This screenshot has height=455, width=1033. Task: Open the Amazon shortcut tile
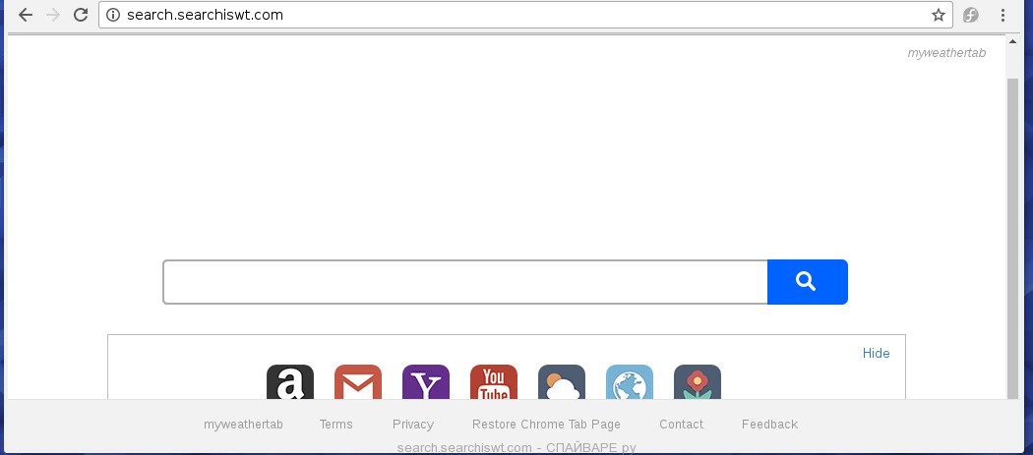(x=290, y=382)
